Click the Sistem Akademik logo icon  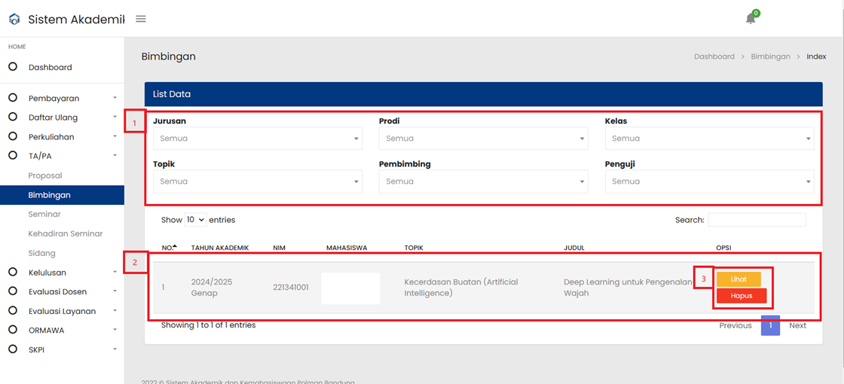coord(14,20)
